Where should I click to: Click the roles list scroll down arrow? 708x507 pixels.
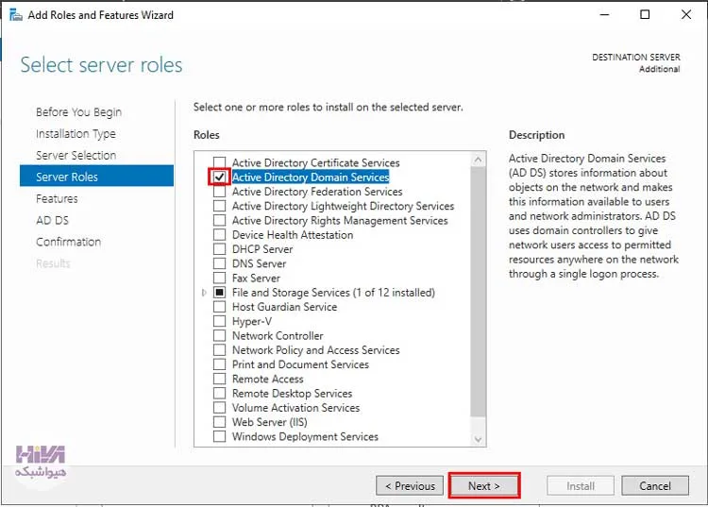(x=479, y=439)
